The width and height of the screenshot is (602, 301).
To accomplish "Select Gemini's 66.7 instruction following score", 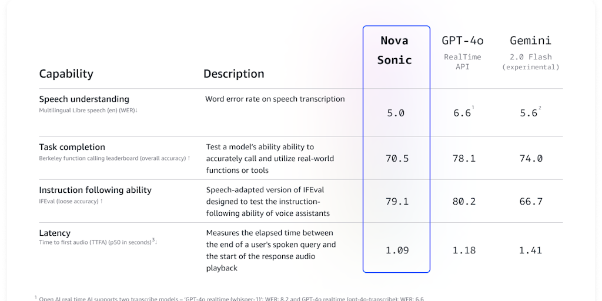I will (530, 201).
